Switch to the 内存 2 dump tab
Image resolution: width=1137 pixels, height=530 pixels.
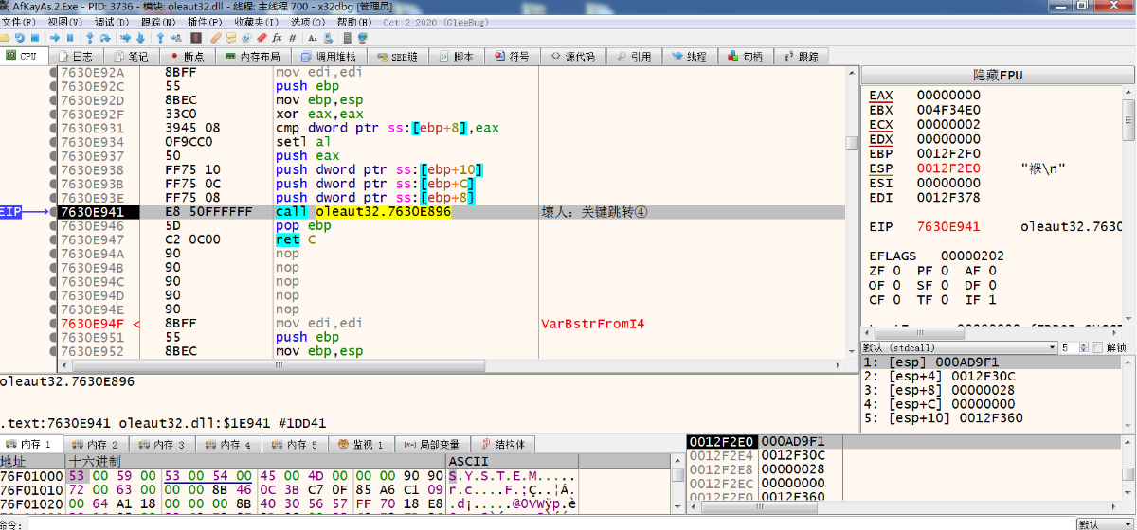click(95, 444)
